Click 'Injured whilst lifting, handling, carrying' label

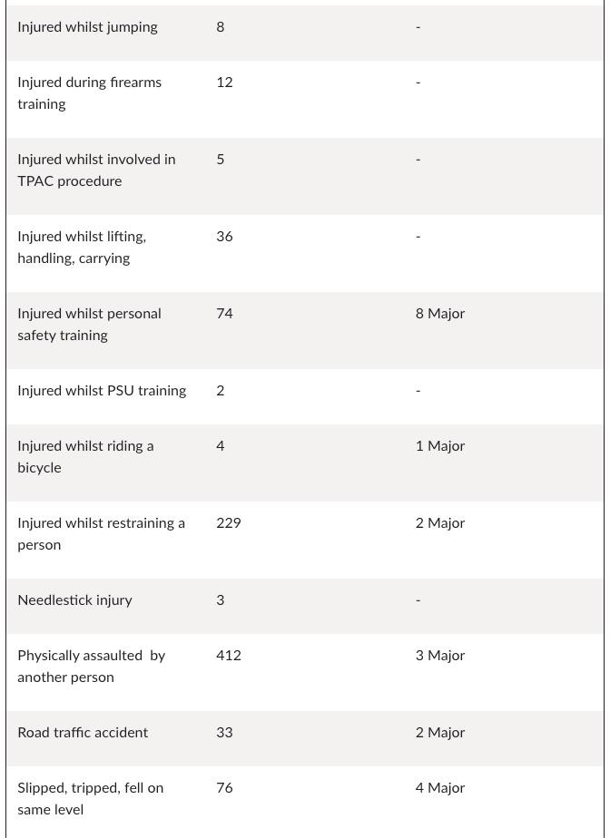(x=82, y=247)
